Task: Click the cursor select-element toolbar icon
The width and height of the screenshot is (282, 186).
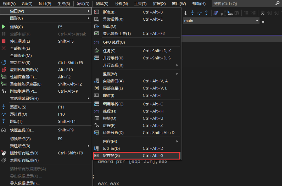Action: point(230,13)
